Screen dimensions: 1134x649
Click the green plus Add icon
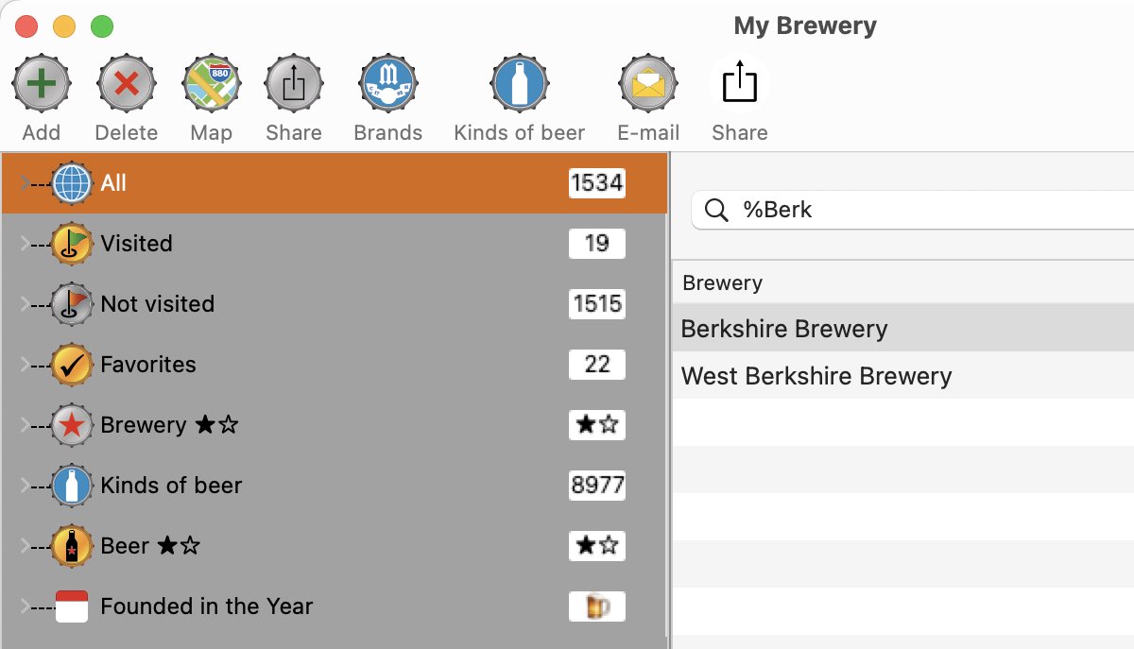point(41,84)
